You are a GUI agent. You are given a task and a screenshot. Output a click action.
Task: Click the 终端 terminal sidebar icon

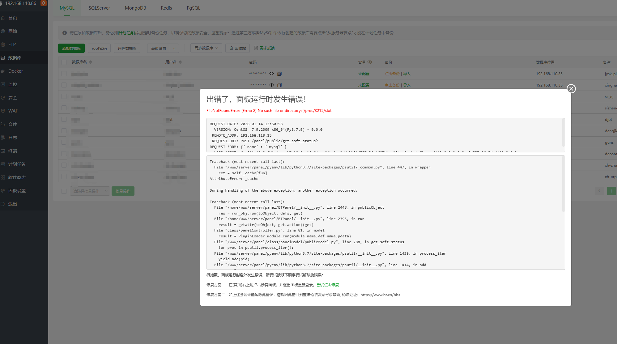tap(3, 151)
